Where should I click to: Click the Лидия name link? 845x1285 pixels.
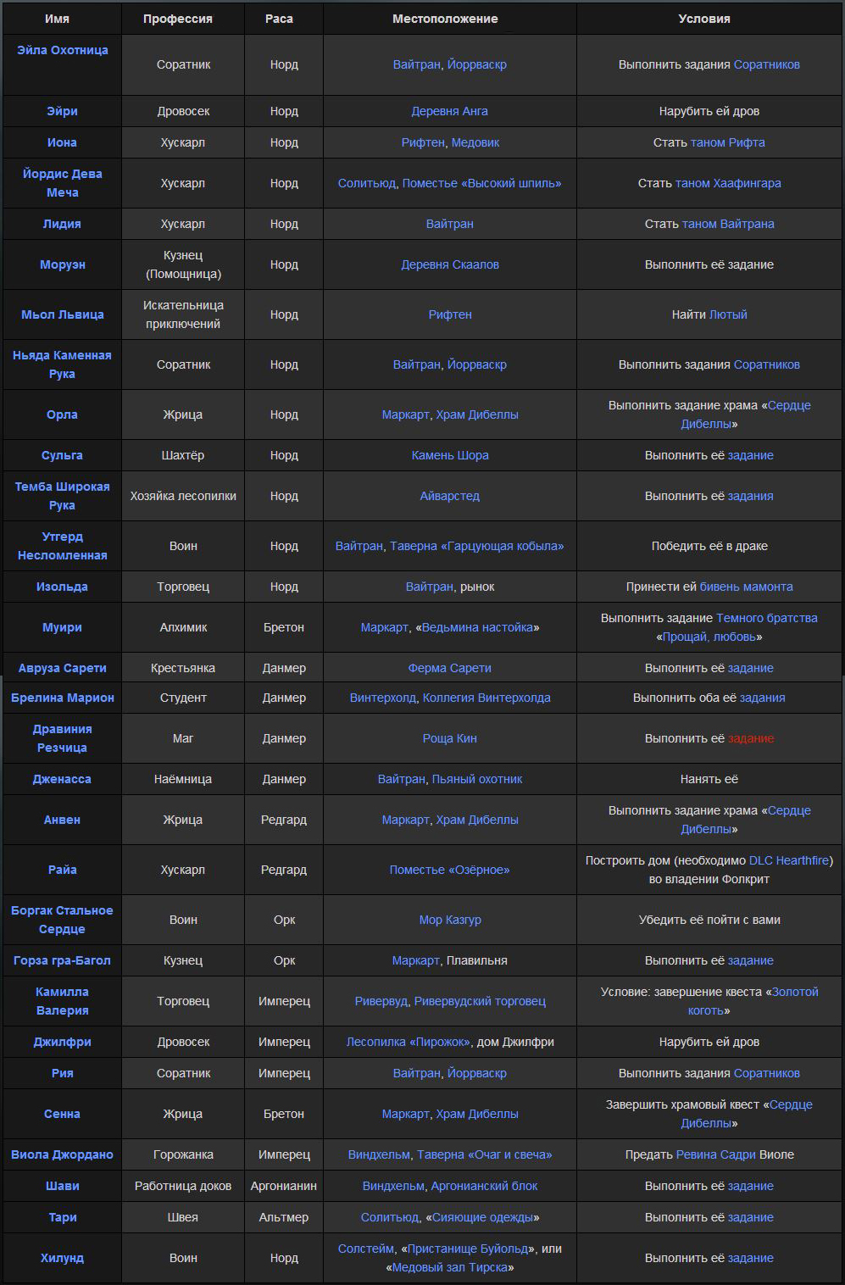(x=62, y=224)
